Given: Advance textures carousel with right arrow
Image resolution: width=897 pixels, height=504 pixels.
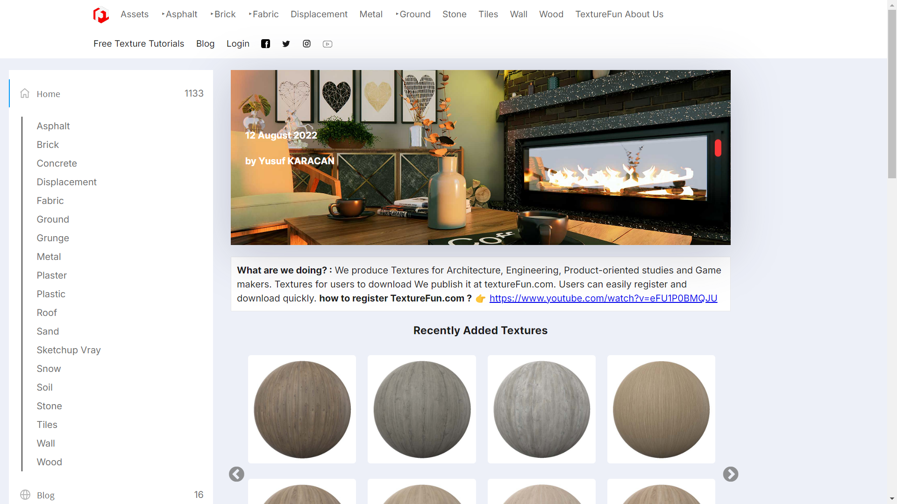Looking at the screenshot, I should pyautogui.click(x=731, y=474).
